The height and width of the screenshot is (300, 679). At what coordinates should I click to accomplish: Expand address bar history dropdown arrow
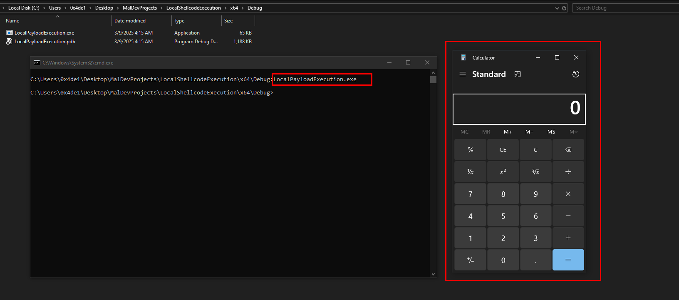click(557, 8)
